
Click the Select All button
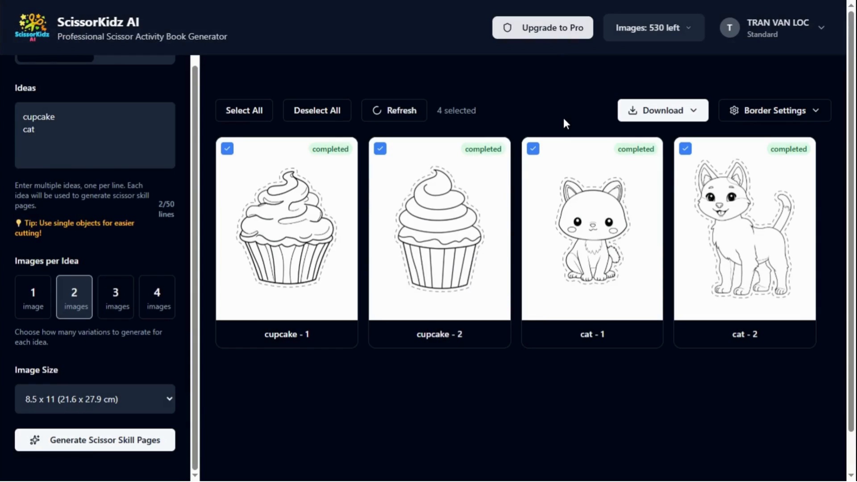244,110
